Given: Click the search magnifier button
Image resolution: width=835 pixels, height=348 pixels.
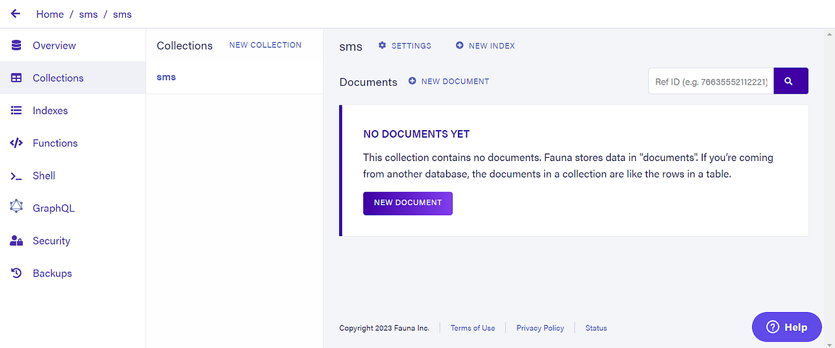Looking at the screenshot, I should tap(791, 81).
